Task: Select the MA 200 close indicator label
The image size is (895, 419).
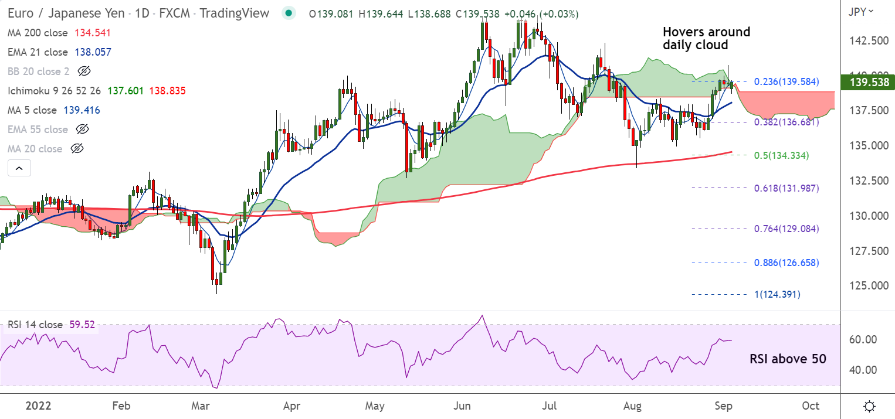Action: click(38, 33)
